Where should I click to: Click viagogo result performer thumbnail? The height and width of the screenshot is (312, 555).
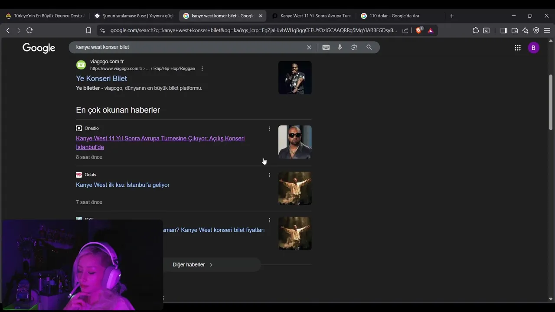pos(295,78)
